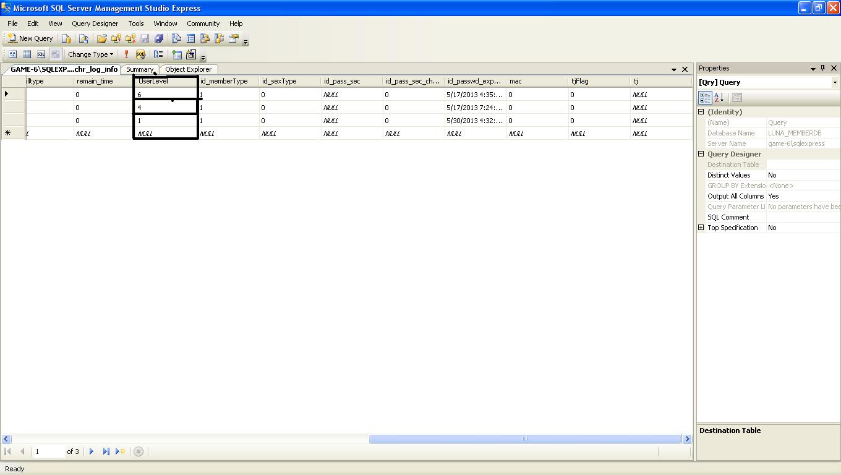Expand the Top Specification property
841x475 pixels.
click(701, 228)
